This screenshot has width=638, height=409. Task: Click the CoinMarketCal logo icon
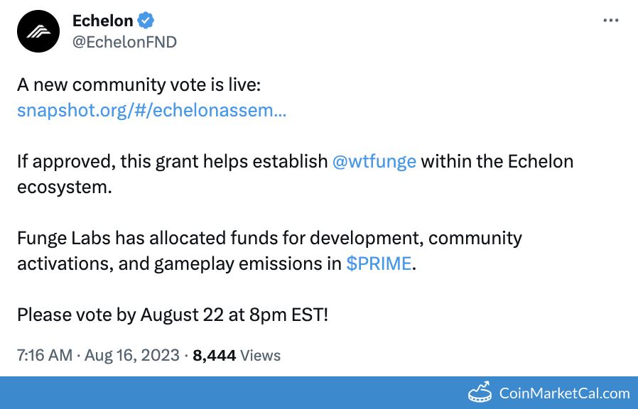coord(481,392)
